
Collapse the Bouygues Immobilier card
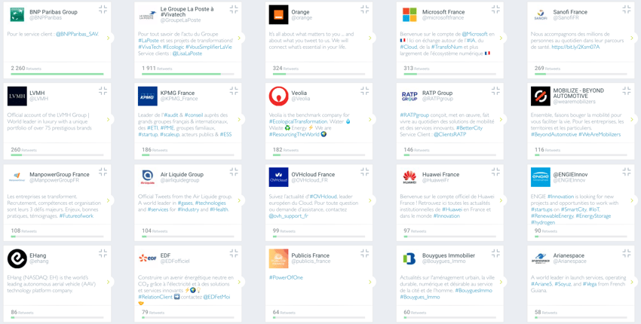(495, 253)
